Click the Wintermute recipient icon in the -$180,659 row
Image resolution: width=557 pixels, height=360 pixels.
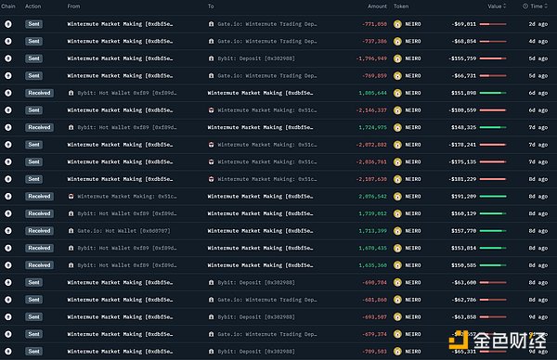click(x=212, y=110)
